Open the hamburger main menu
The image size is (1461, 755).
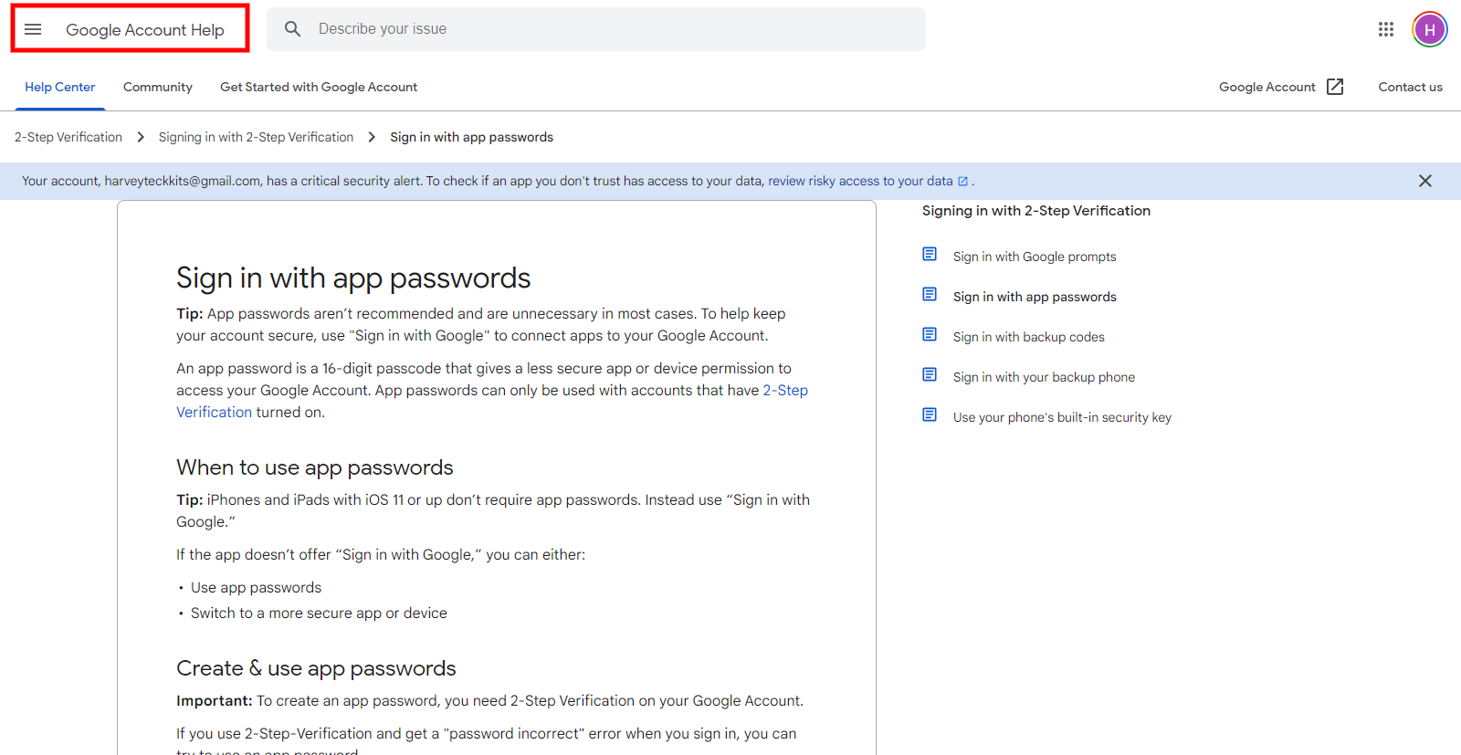click(33, 29)
